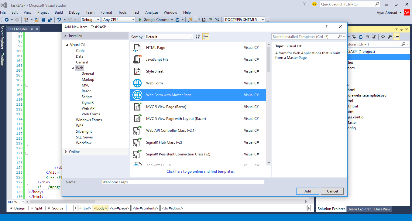Screen dimensions: 412x221
Task: Expand the Online templates section
Action: click(x=66, y=152)
